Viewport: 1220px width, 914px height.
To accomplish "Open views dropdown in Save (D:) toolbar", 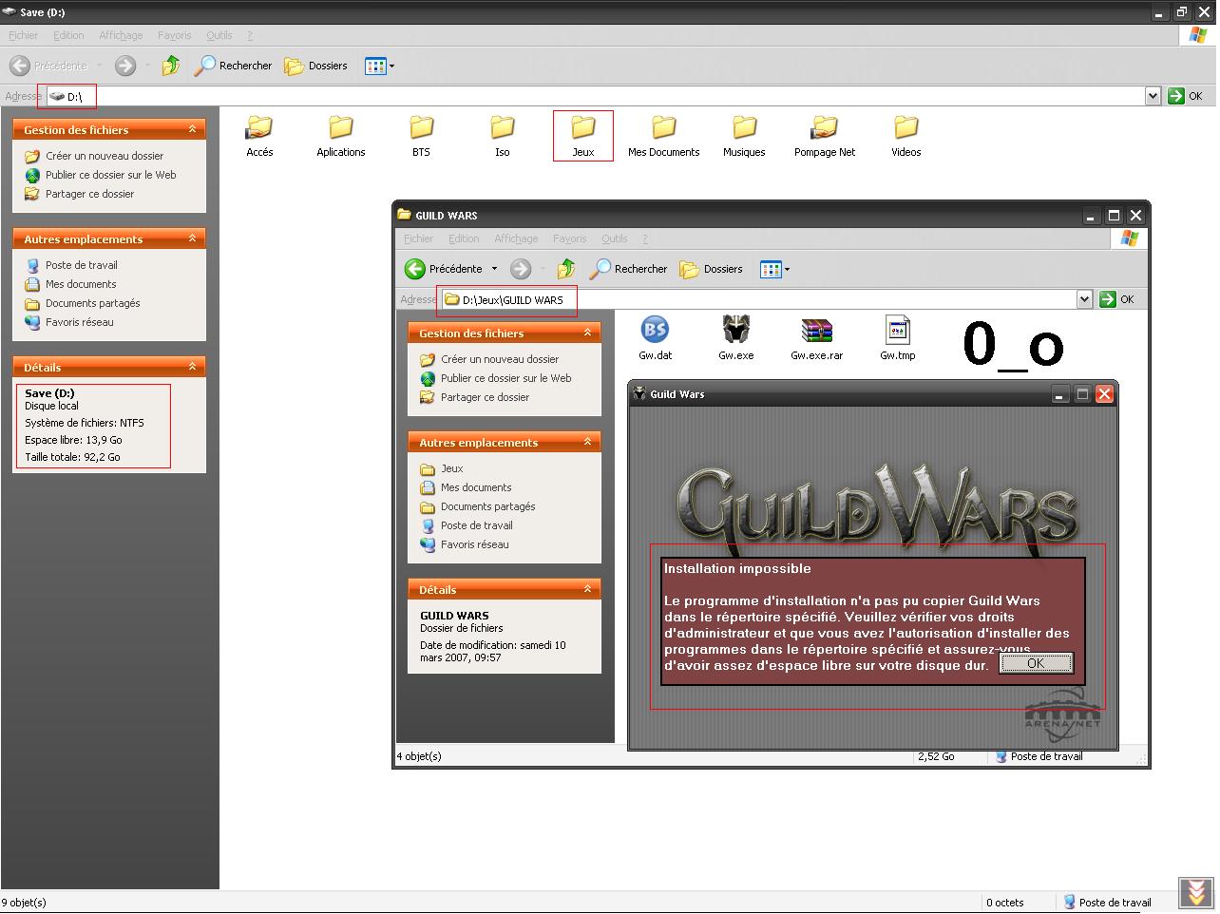I will [x=380, y=66].
